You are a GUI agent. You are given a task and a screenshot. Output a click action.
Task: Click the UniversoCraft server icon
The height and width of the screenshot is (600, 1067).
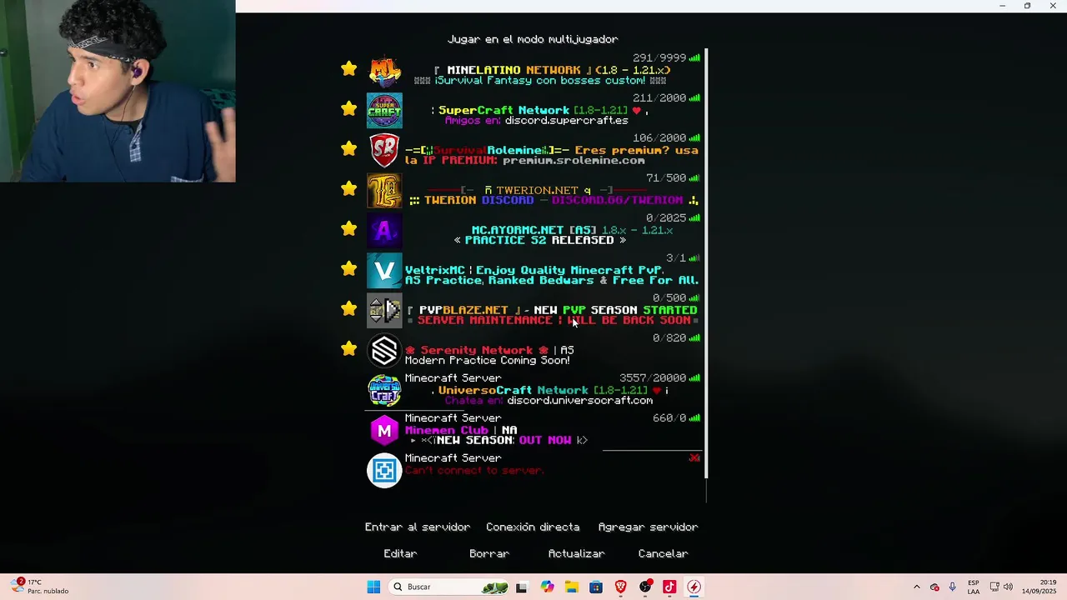pos(384,390)
